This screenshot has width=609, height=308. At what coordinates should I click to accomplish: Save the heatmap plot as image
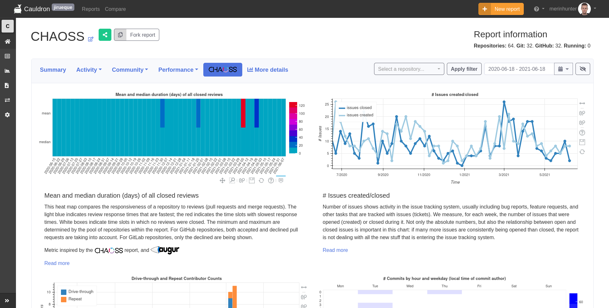[252, 180]
